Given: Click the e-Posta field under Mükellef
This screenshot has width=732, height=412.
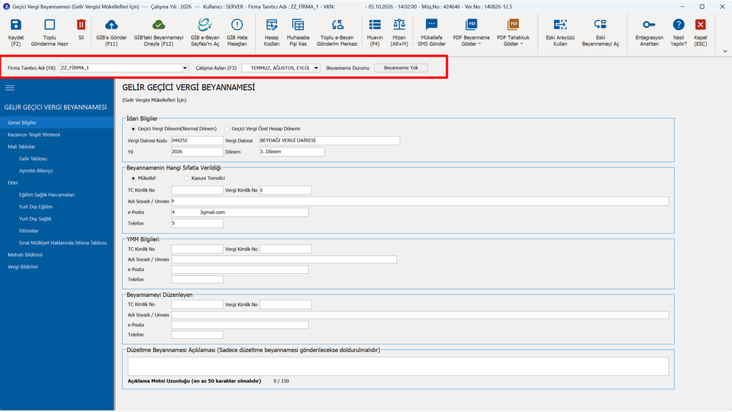Looking at the screenshot, I should pyautogui.click(x=239, y=212).
